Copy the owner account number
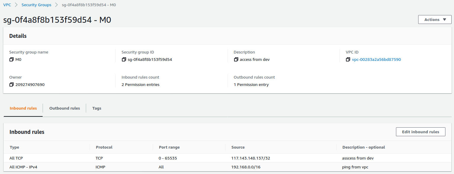 pos(12,84)
